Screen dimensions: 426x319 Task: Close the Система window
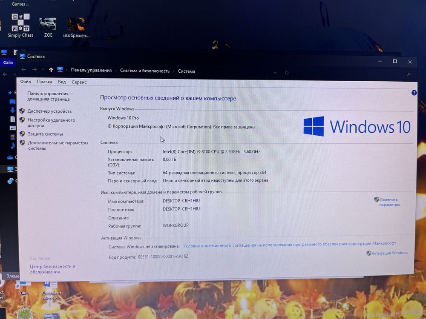410,62
